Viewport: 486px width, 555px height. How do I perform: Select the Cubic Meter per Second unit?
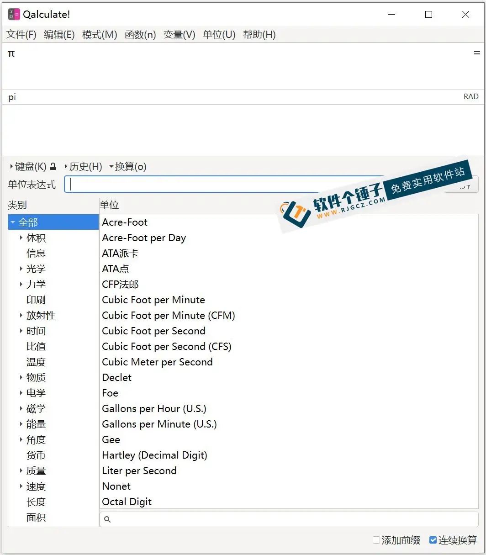[289, 362]
